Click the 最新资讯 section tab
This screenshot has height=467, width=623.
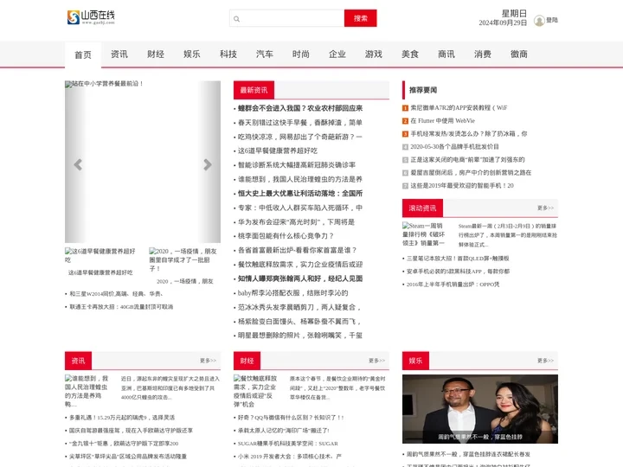(x=254, y=90)
